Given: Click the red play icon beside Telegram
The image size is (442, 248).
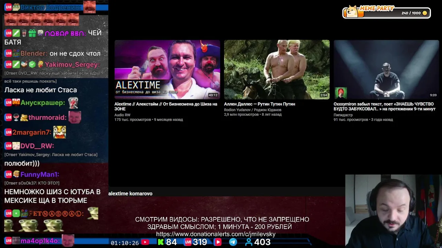Looking at the screenshot, I should tap(218, 242).
